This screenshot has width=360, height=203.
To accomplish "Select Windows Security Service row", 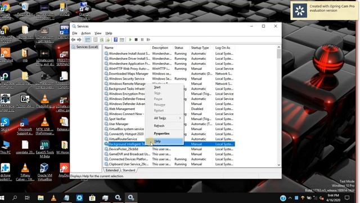I will coord(169,79).
